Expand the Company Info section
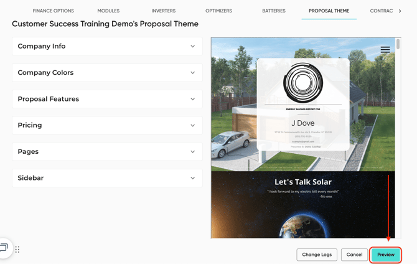Viewport: 417px width, 264px height. pos(107,46)
